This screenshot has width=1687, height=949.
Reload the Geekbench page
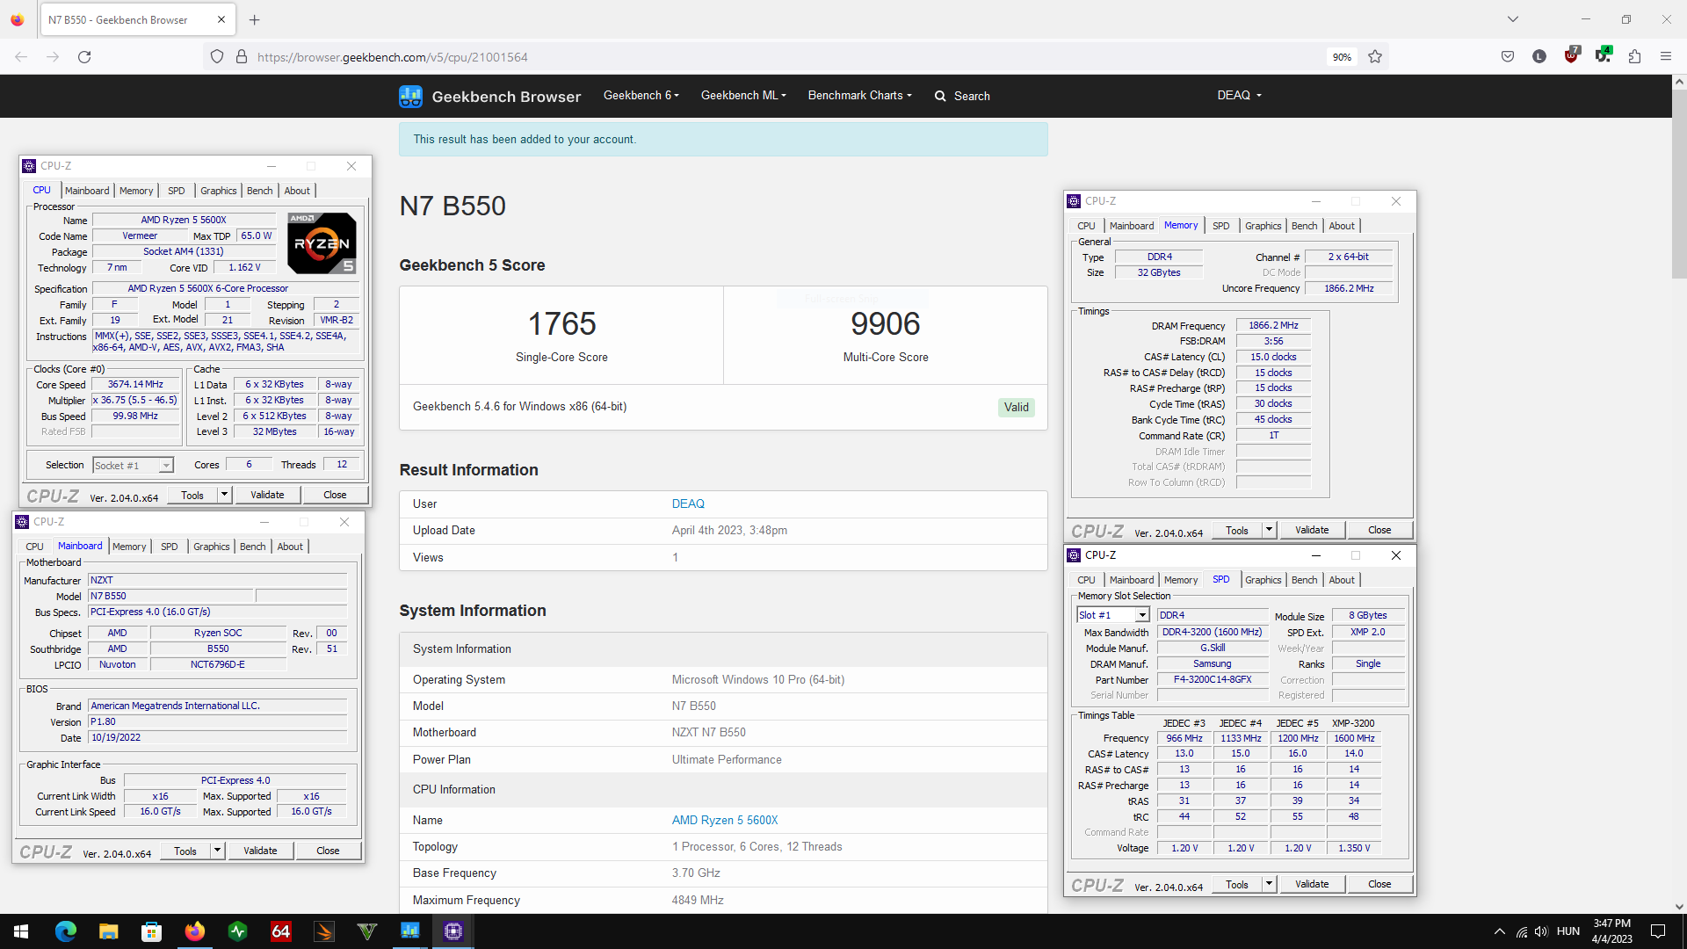(84, 56)
